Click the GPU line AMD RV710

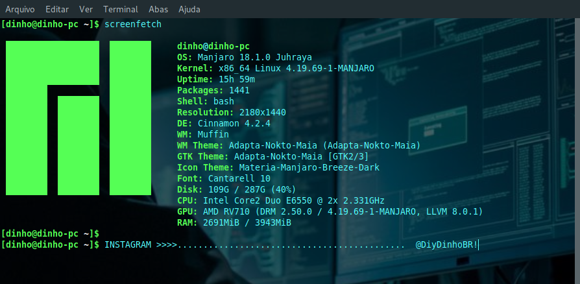tap(330, 212)
